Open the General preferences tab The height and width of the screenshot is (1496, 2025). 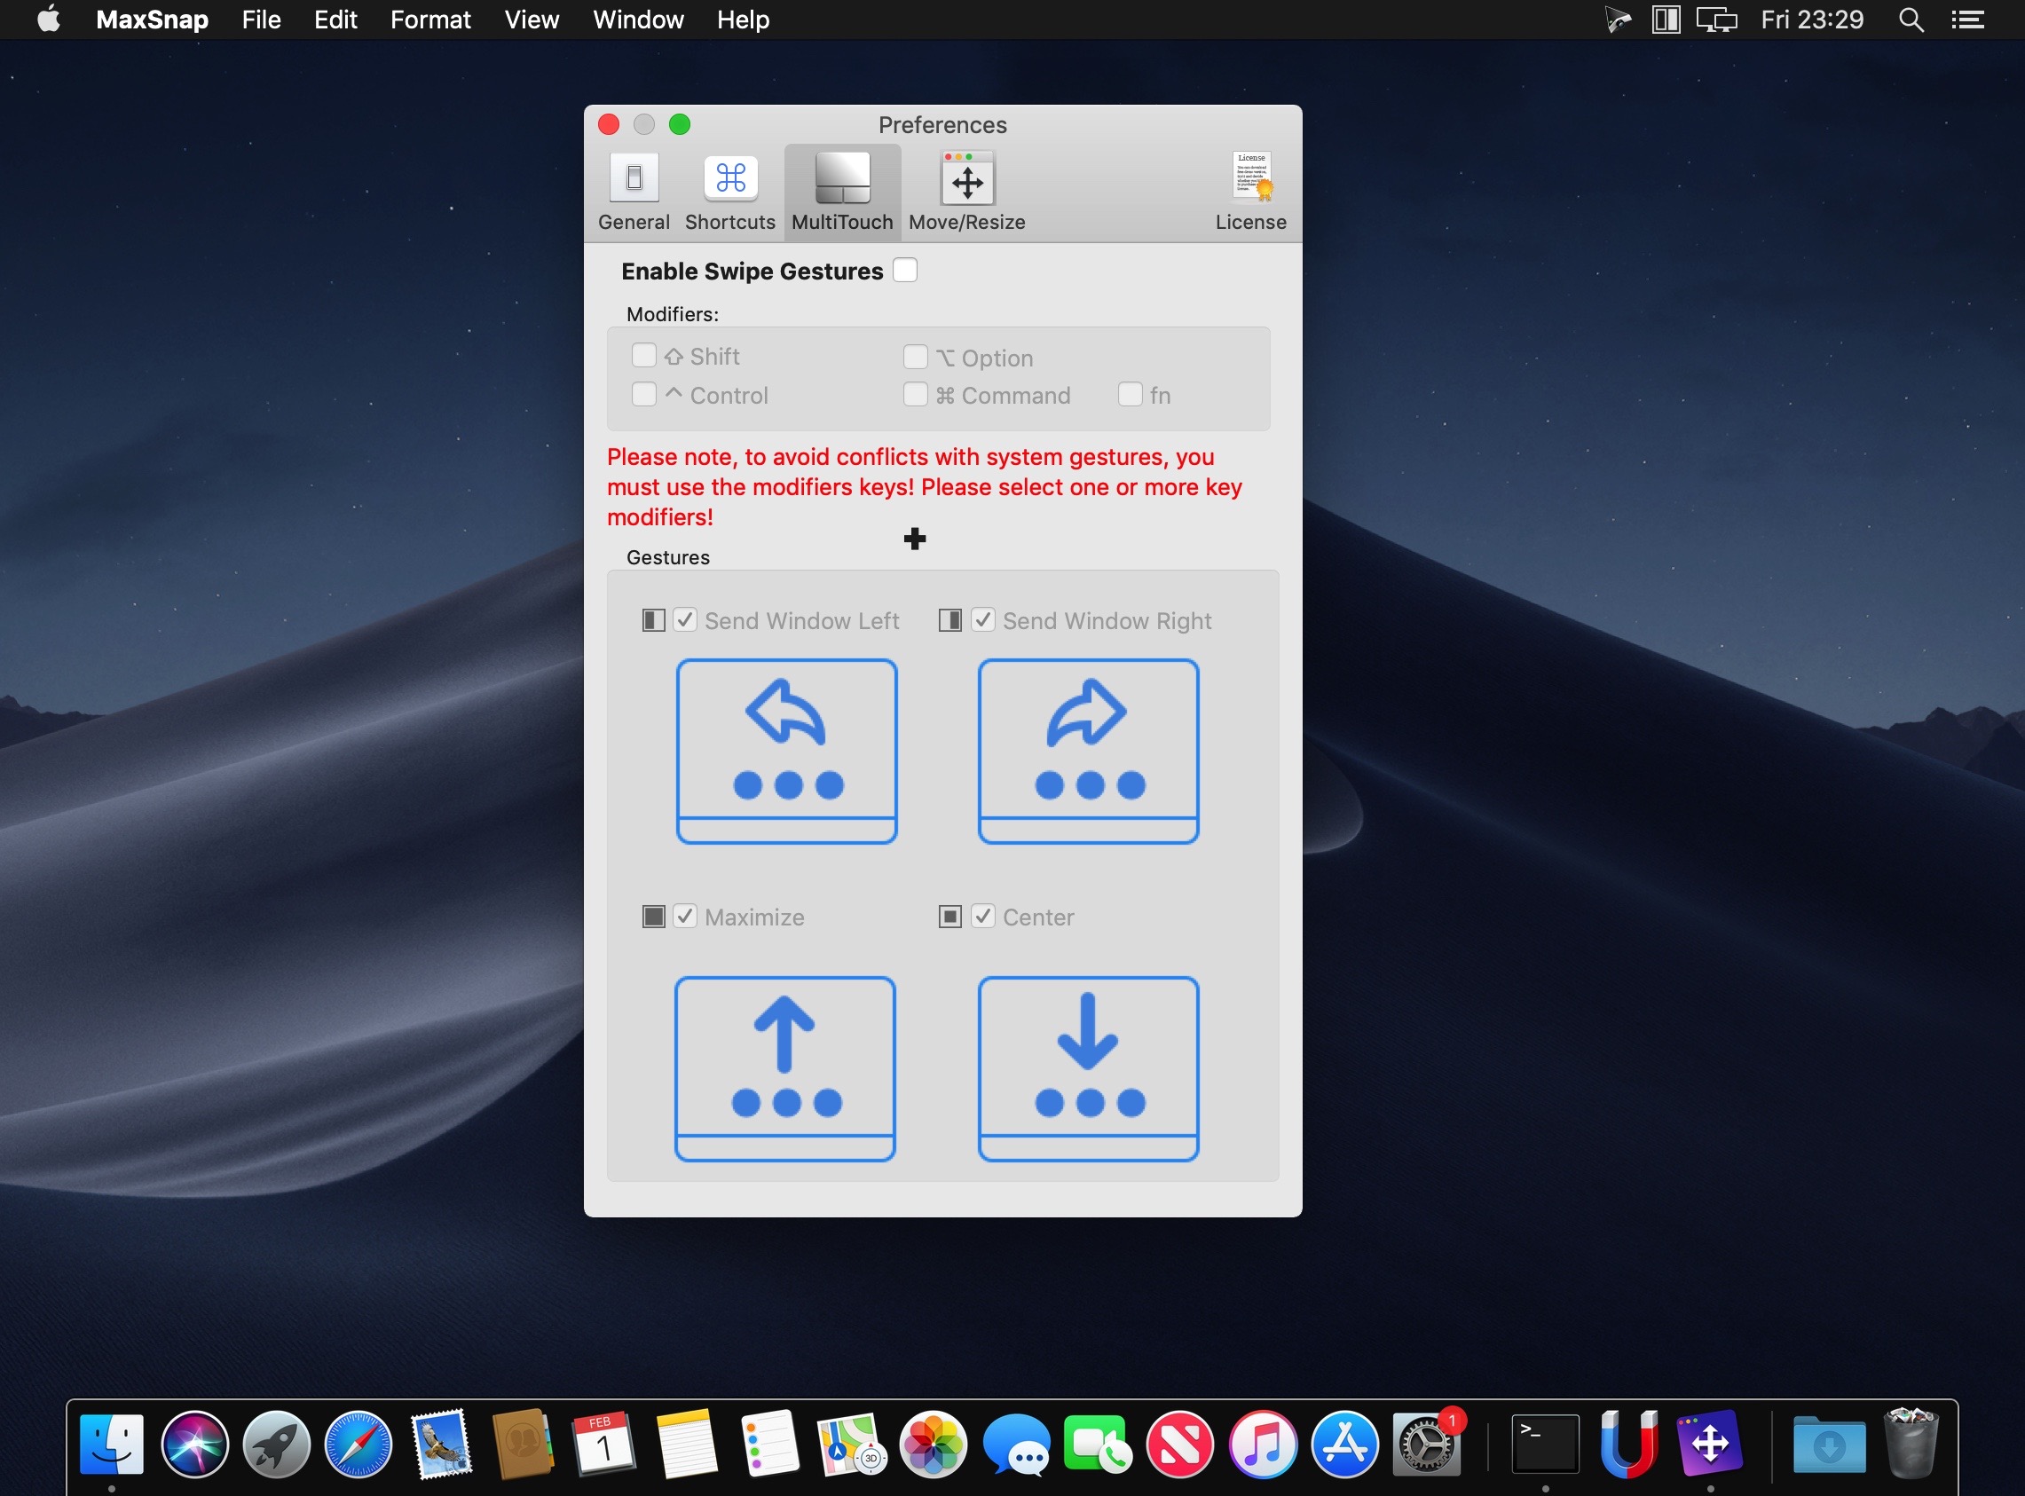[x=633, y=192]
